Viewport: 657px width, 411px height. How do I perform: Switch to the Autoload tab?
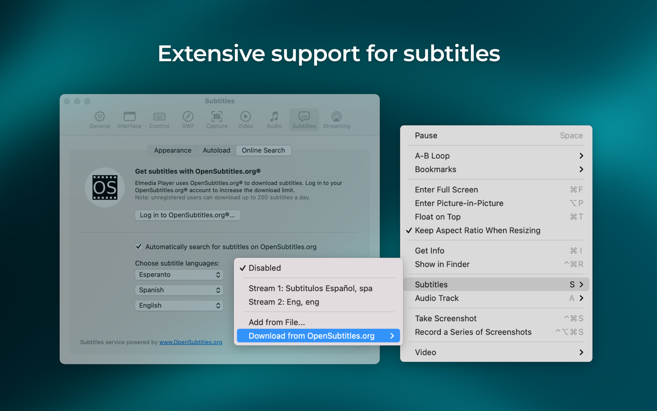pyautogui.click(x=216, y=150)
